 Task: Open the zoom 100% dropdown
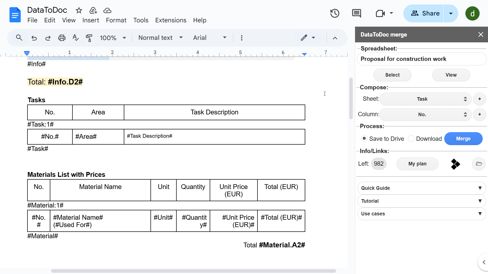(x=113, y=38)
